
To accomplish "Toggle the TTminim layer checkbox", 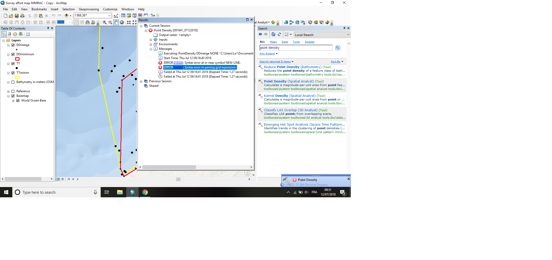I will click(13, 73).
